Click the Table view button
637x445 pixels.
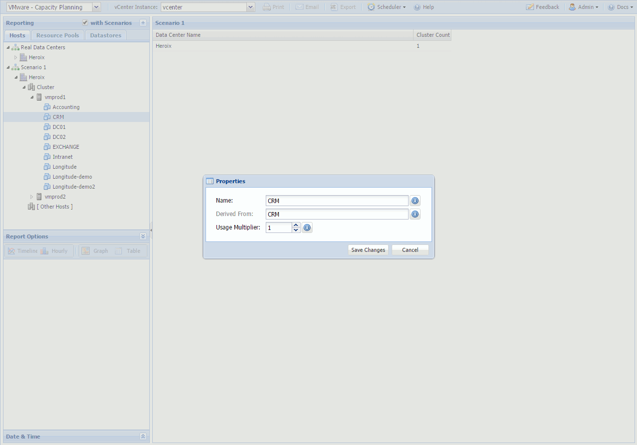point(128,251)
